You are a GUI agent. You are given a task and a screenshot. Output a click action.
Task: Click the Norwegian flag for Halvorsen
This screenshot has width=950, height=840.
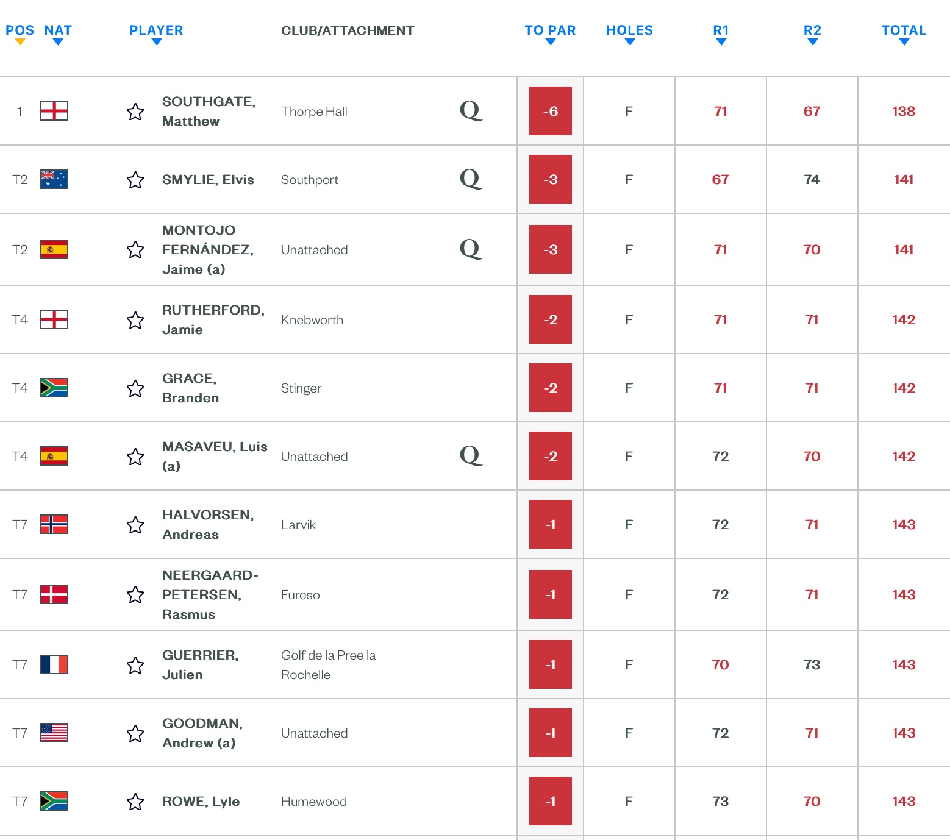coord(54,524)
